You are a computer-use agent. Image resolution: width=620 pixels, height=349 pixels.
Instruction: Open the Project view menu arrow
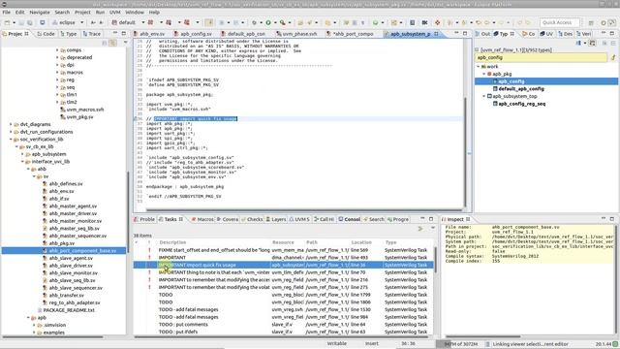click(x=125, y=43)
